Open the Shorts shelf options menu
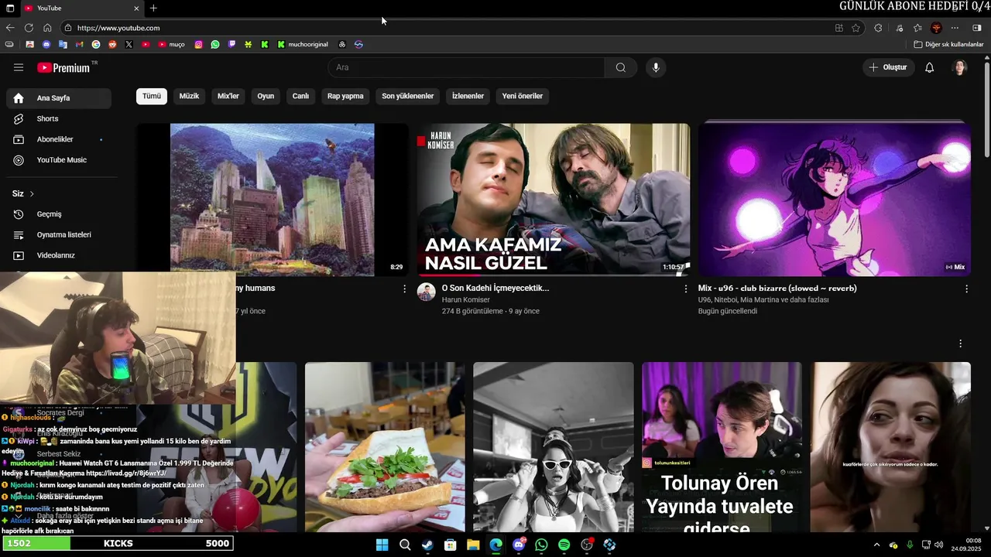The height and width of the screenshot is (557, 991). [x=961, y=343]
